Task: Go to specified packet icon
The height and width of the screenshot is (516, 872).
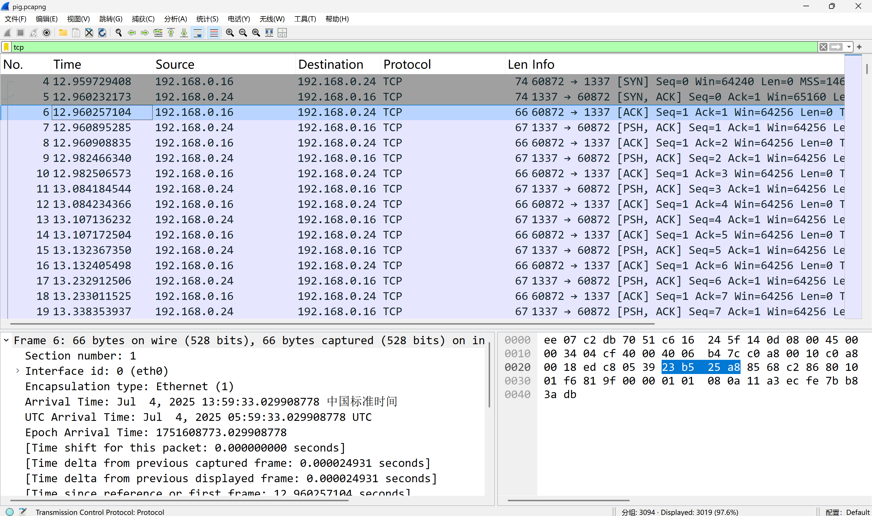Action: pyautogui.click(x=158, y=33)
